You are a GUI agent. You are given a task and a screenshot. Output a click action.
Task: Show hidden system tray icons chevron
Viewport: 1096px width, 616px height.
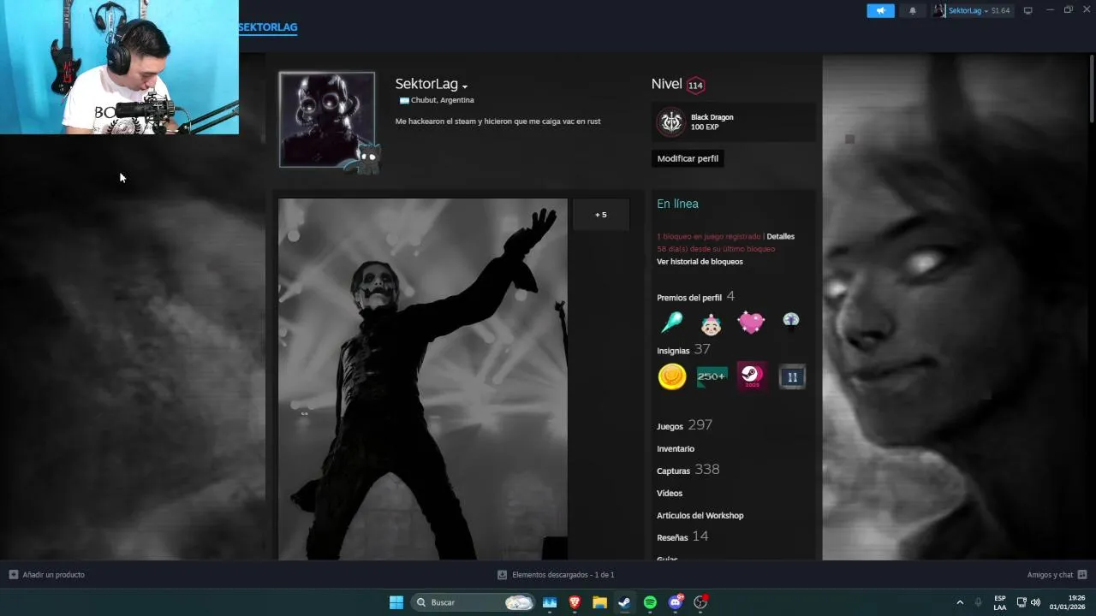coord(960,602)
